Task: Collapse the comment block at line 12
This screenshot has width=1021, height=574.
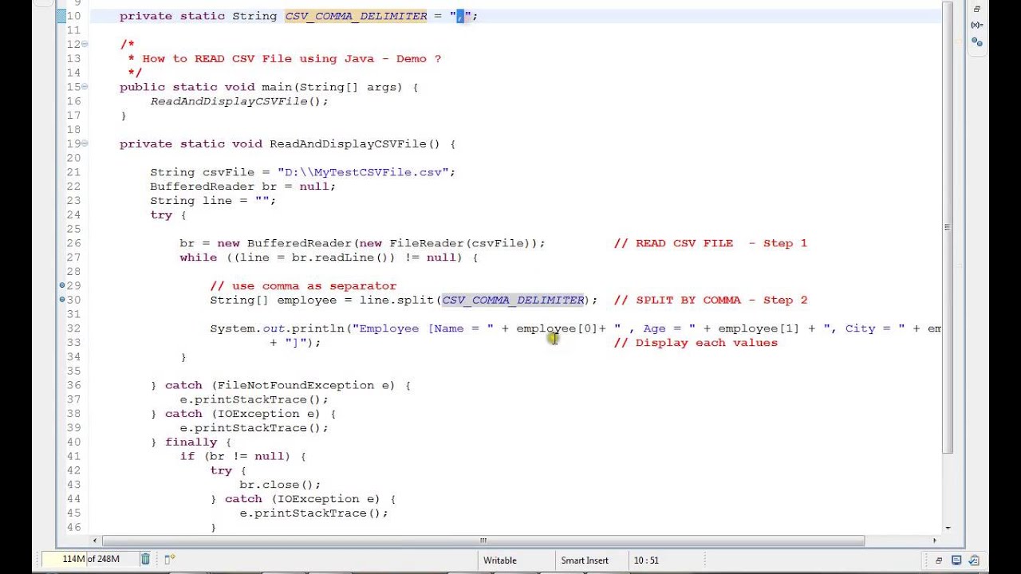Action: [x=85, y=44]
